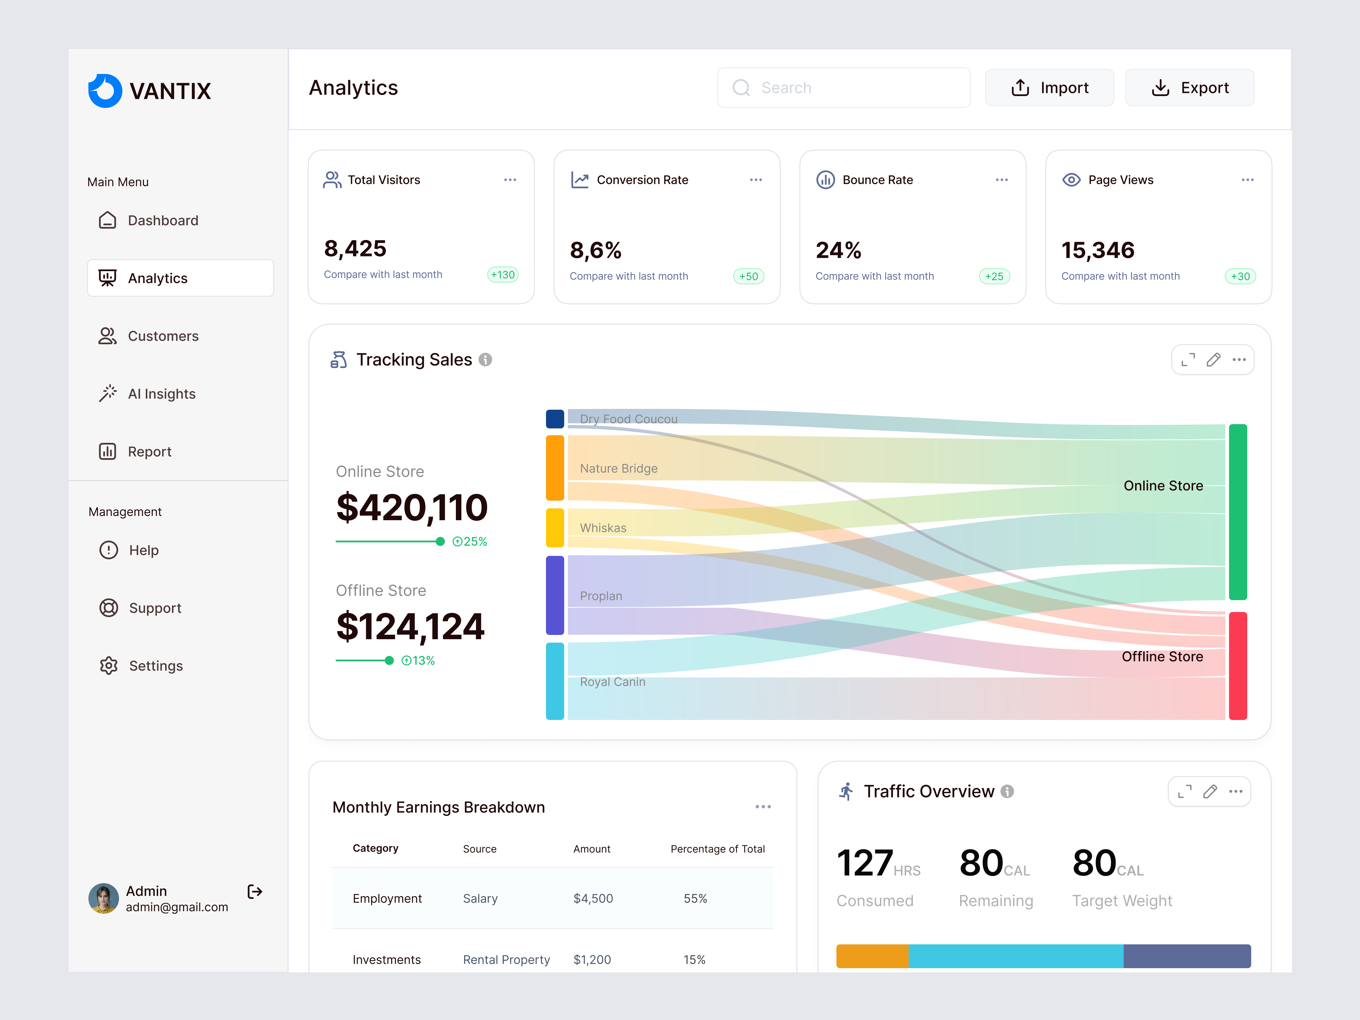The width and height of the screenshot is (1360, 1020).
Task: Select the AI Insights tool in sidebar
Action: [162, 394]
